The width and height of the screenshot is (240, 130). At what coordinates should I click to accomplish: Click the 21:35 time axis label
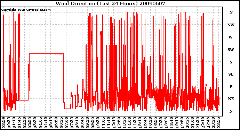tap(197, 123)
